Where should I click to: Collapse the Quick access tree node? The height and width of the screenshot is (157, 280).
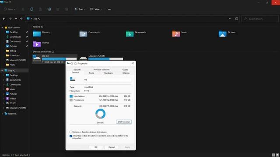[x=2, y=27]
